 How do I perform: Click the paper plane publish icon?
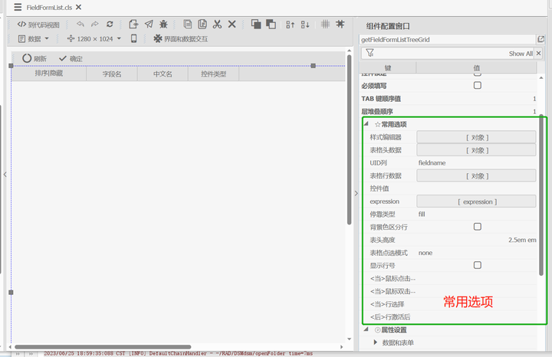coord(149,25)
